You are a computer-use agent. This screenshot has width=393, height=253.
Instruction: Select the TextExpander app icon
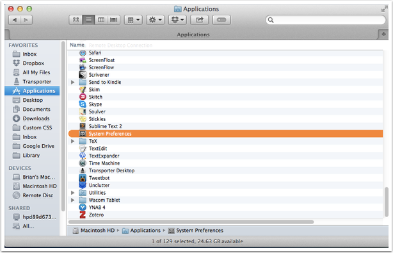pos(83,156)
